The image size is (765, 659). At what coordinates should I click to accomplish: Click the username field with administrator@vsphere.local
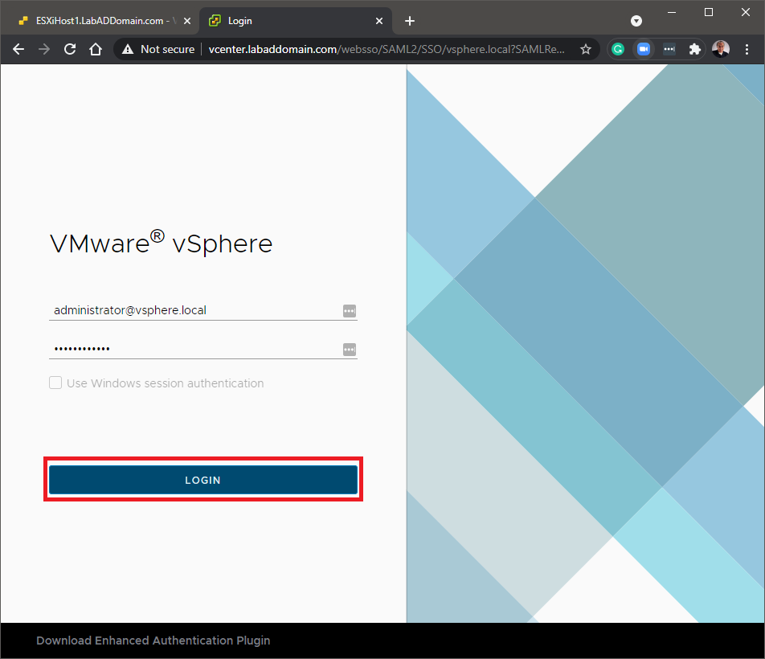193,310
